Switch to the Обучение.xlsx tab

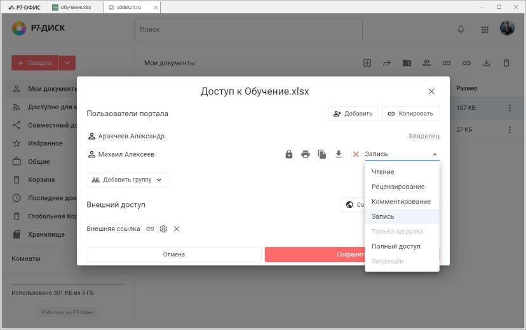[x=76, y=7]
